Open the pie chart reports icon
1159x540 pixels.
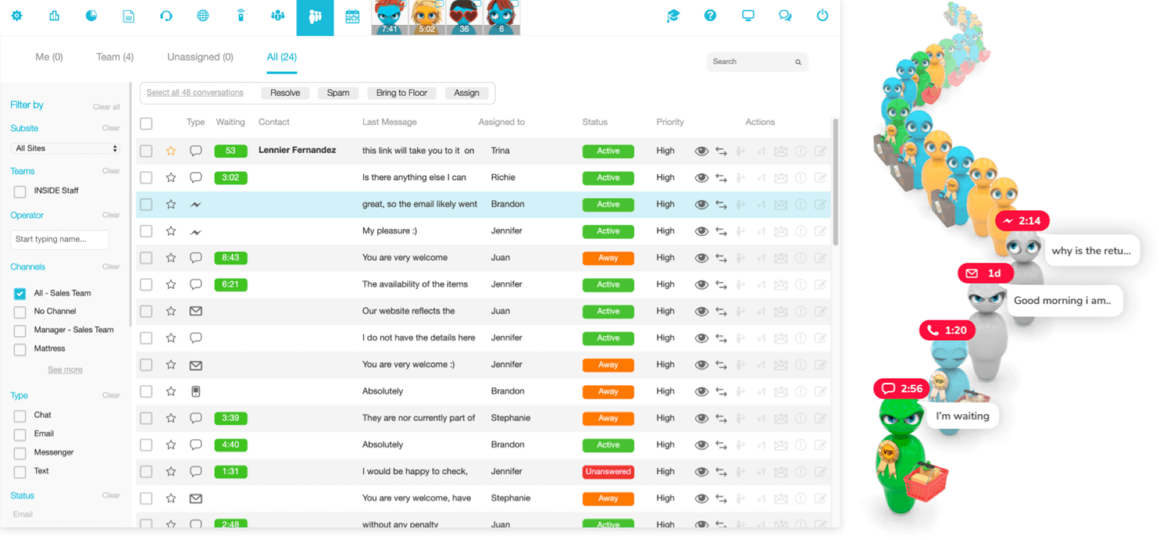[91, 16]
